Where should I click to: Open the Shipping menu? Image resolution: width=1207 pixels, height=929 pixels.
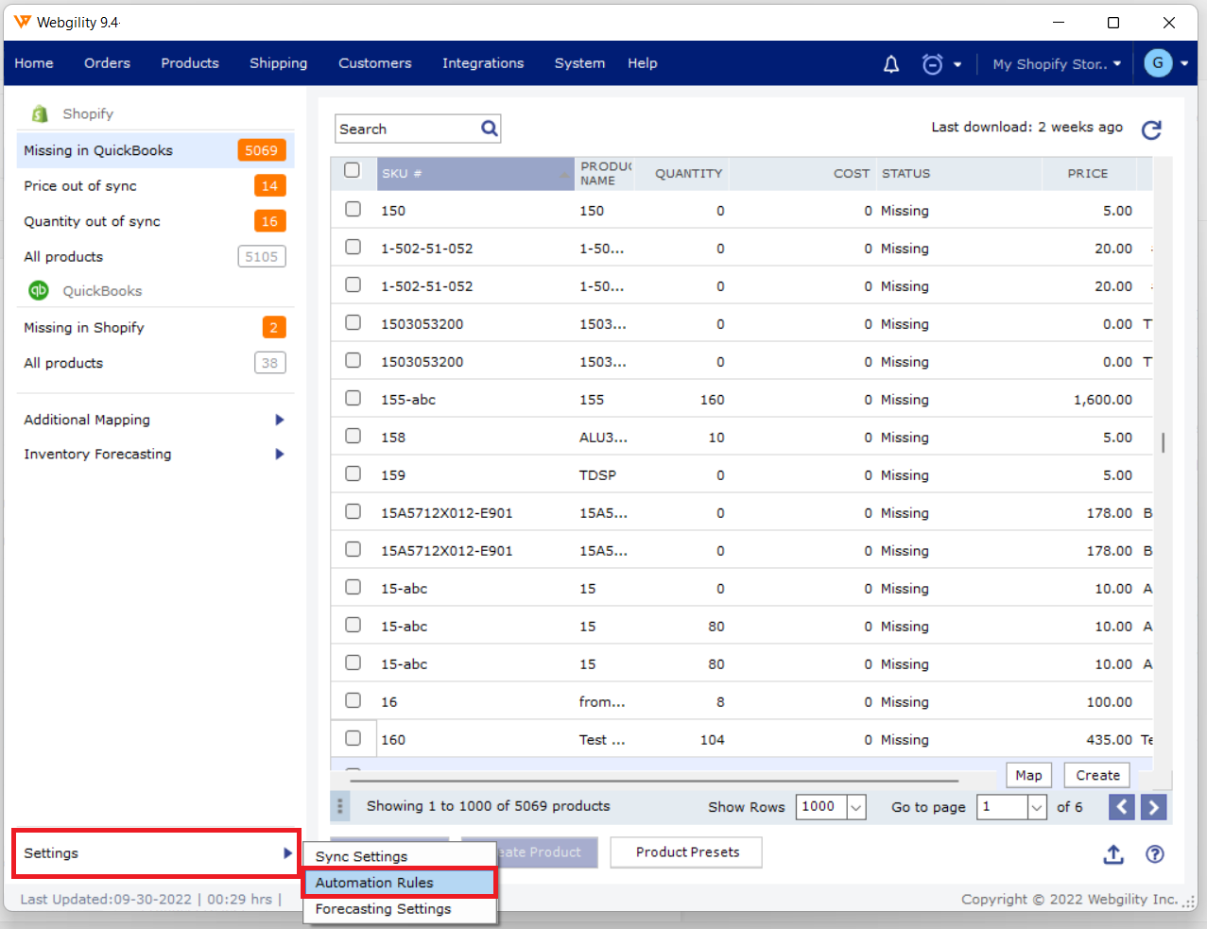(278, 63)
